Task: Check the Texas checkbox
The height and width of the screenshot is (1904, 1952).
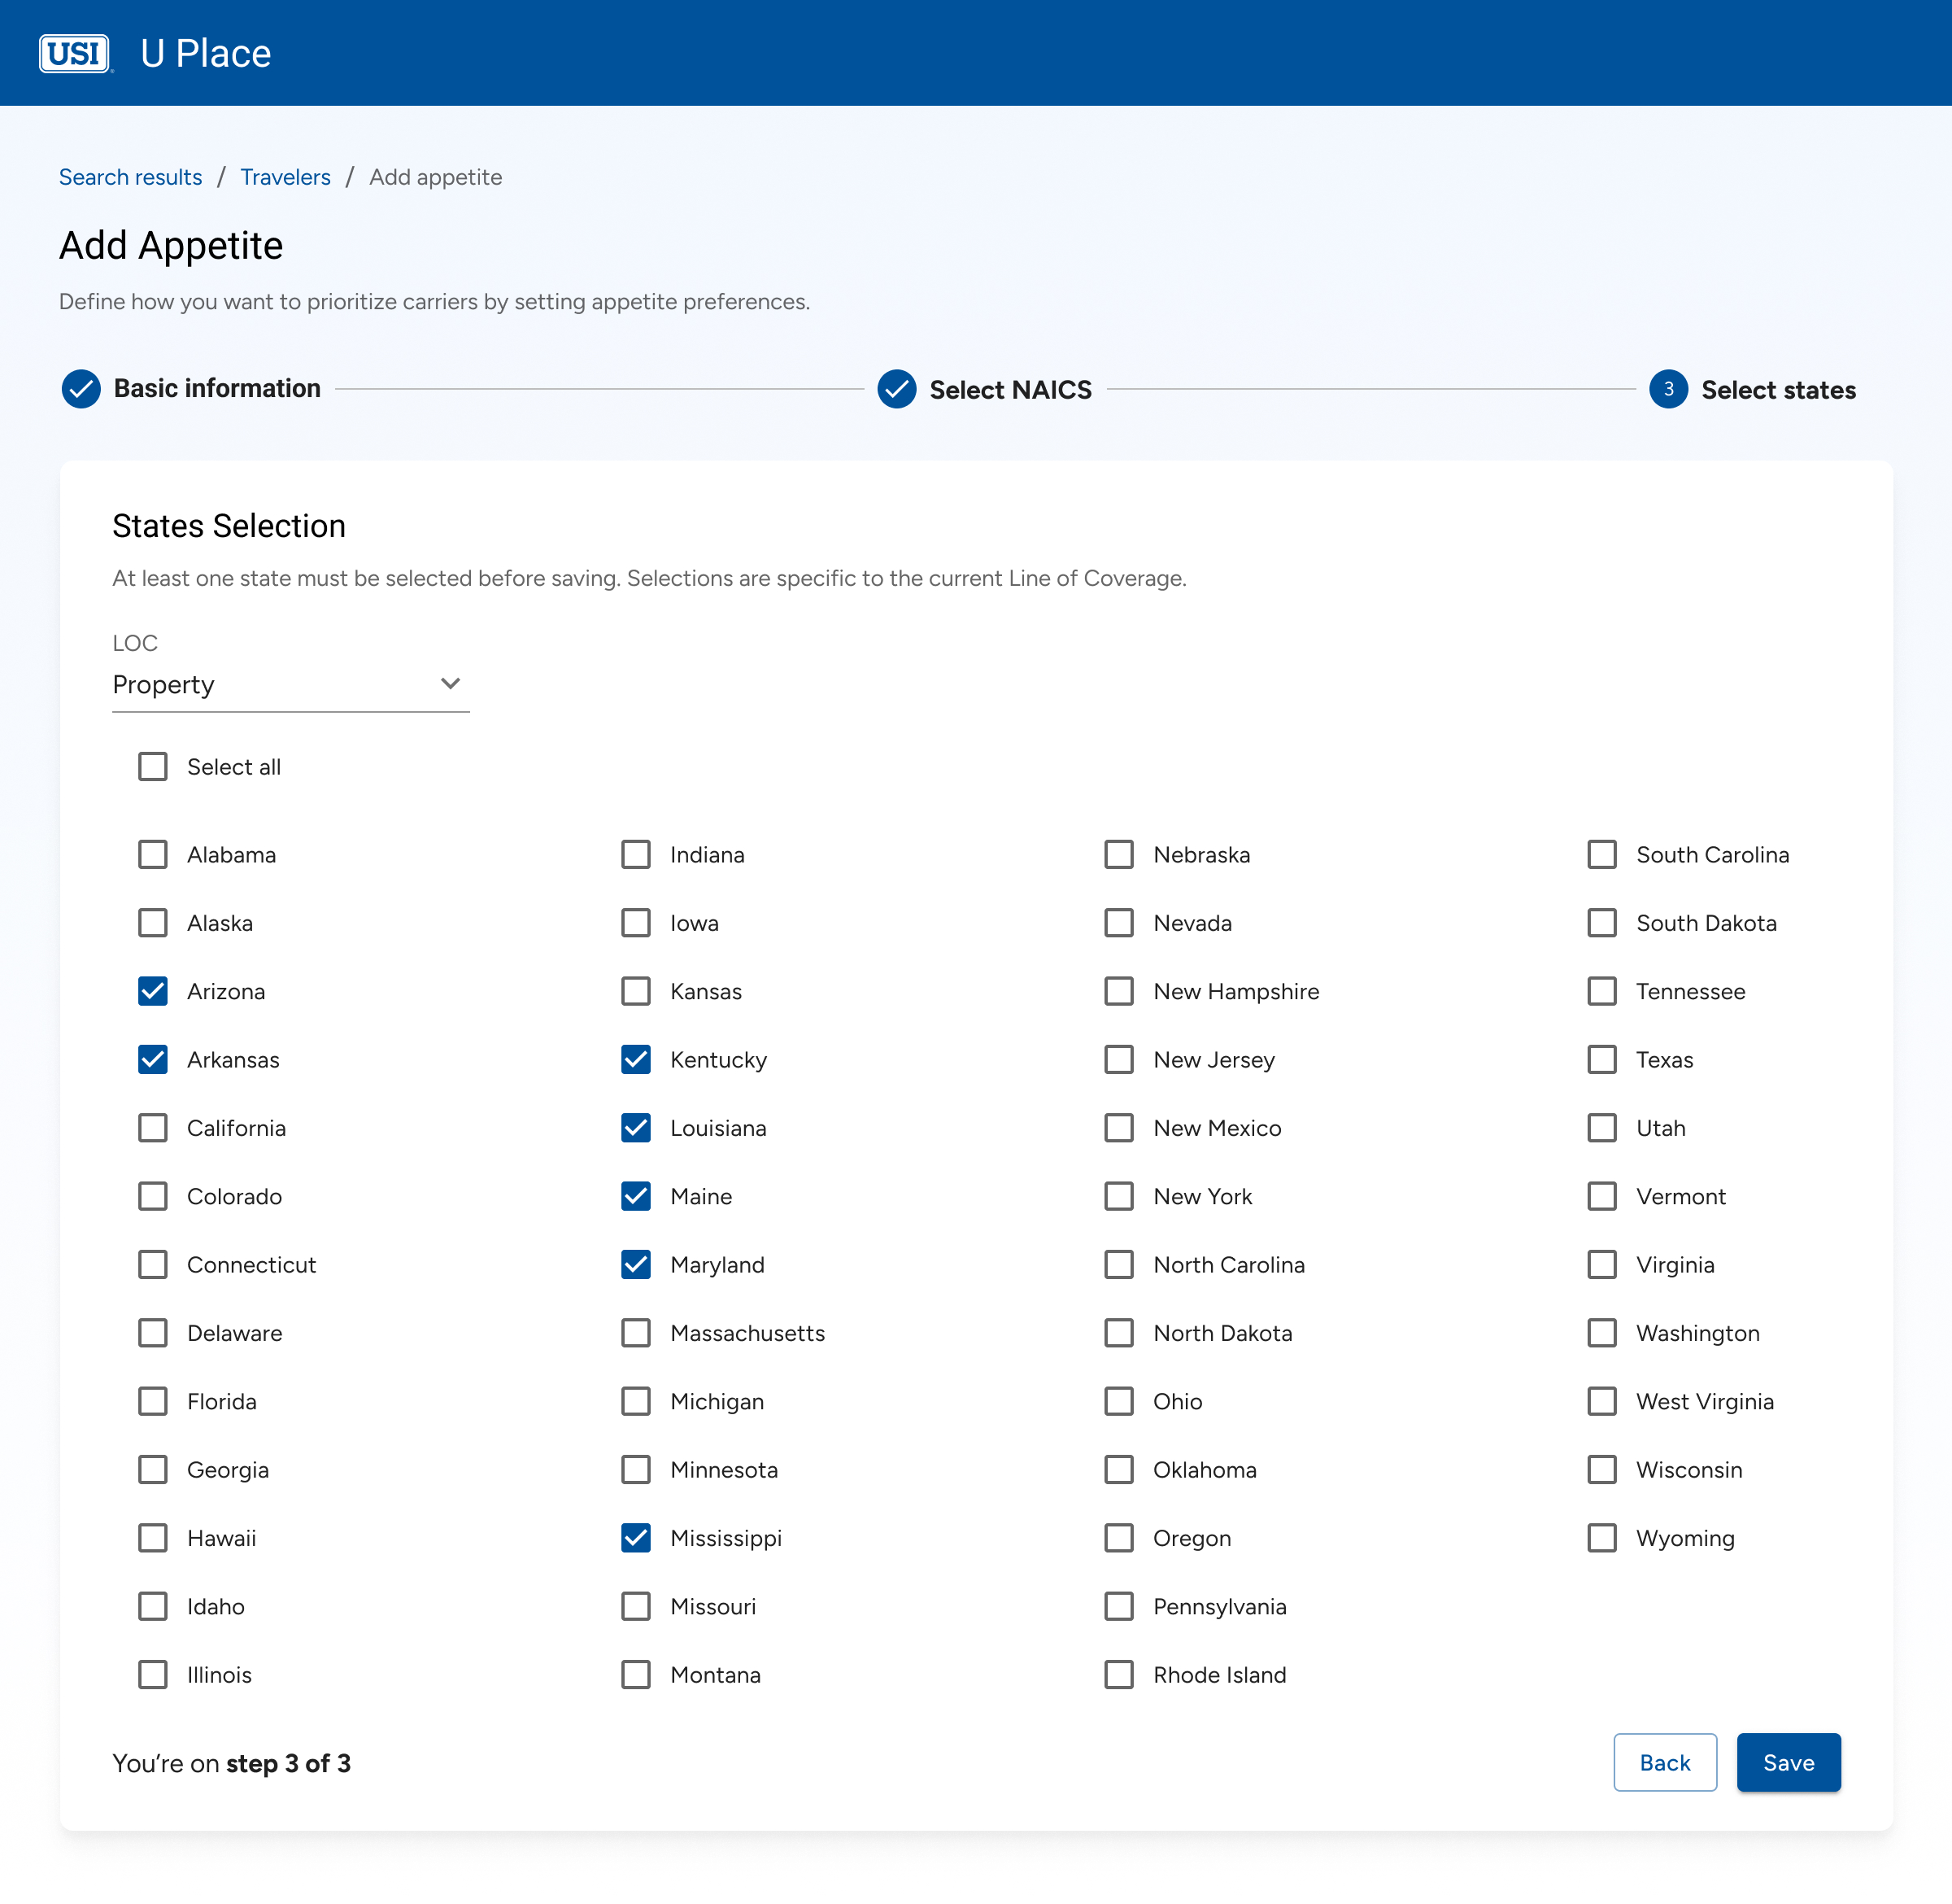Action: (1602, 1060)
